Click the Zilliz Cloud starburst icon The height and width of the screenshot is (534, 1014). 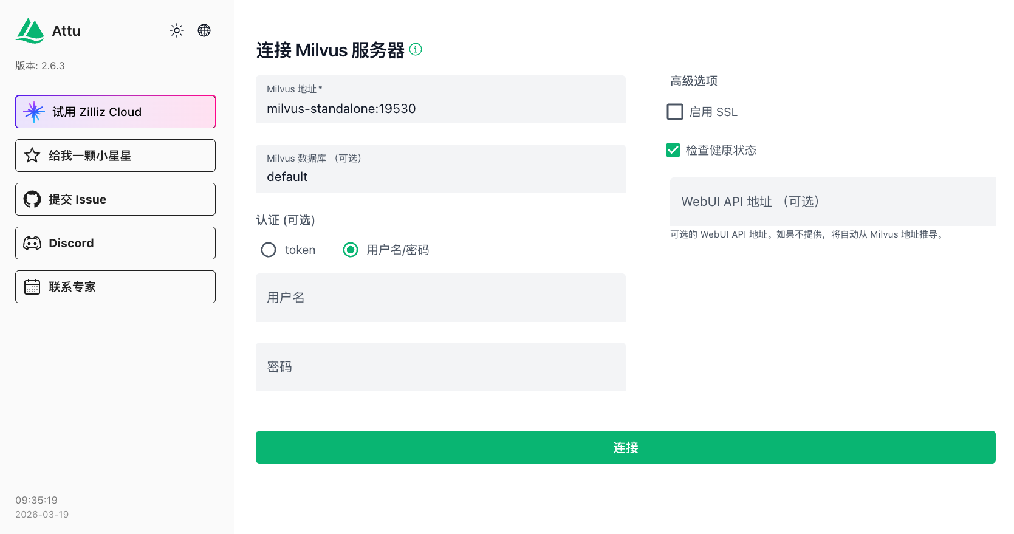point(34,112)
